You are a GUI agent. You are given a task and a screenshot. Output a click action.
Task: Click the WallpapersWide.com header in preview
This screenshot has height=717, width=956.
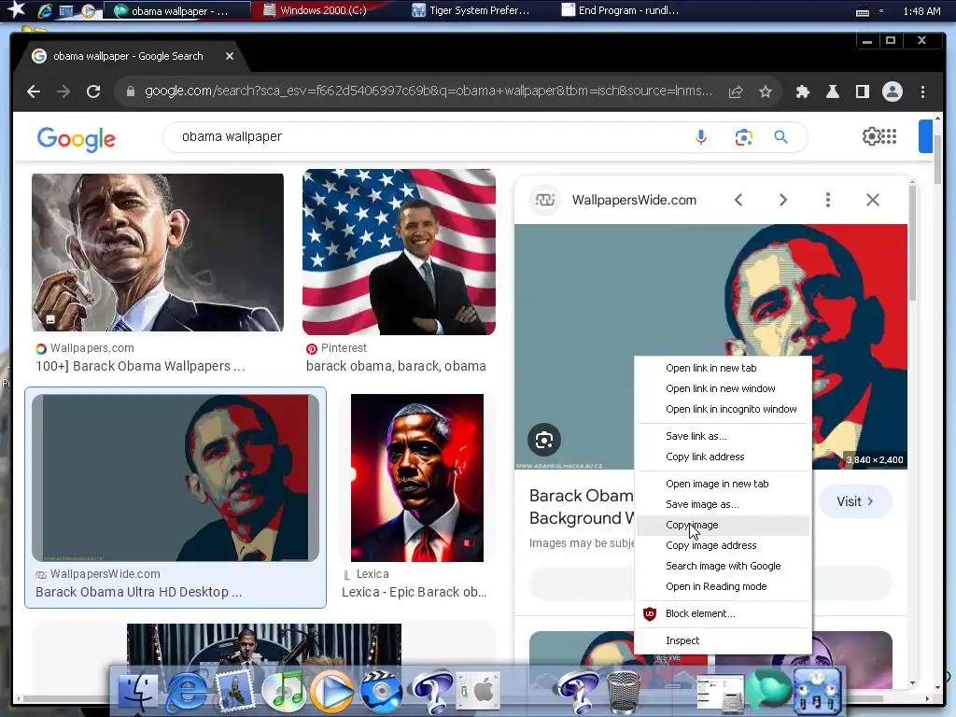[x=634, y=200]
